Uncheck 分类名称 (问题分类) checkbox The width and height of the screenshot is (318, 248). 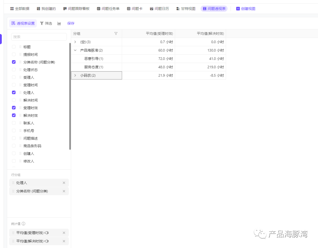[14, 62]
